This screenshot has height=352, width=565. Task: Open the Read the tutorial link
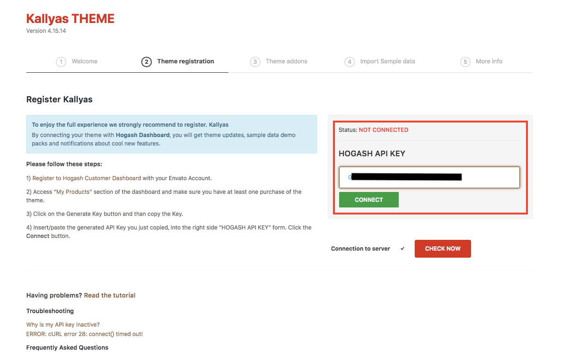pyautogui.click(x=110, y=295)
